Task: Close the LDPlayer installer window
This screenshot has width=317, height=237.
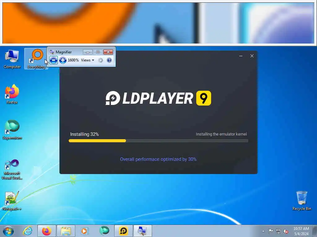Action: 252,56
